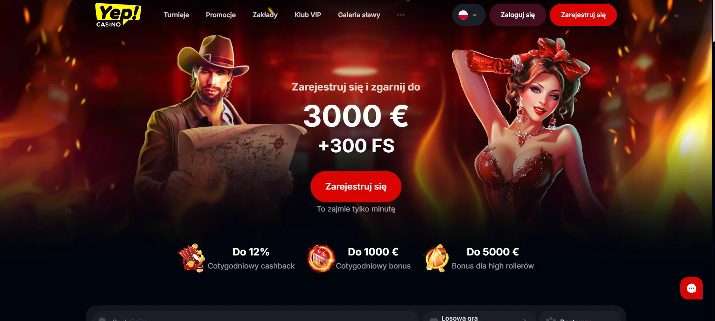Screen dimensions: 715x321
Task: Click the central red Zarejestruj się button
Action: coord(356,187)
